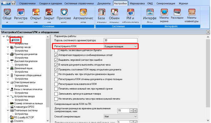Toggle Регистрация в ККМ отмены документа
The image size is (211, 123).
click(x=56, y=79)
